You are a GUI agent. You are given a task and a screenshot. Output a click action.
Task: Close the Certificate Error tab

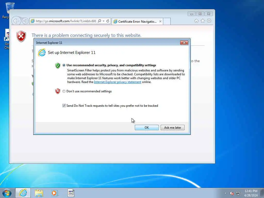160,21
